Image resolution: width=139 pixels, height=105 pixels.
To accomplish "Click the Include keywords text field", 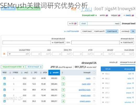I will pyautogui.click(x=95, y=43).
